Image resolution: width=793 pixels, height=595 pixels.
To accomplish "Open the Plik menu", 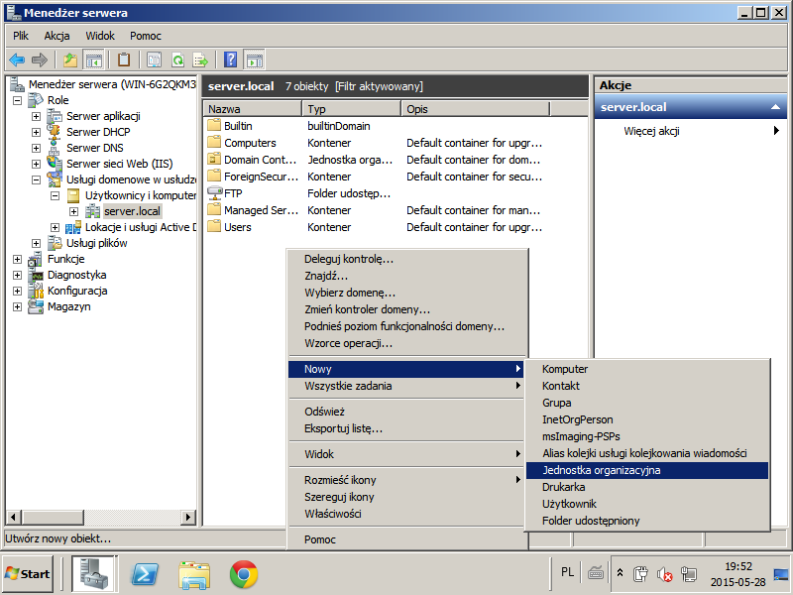I will (21, 36).
